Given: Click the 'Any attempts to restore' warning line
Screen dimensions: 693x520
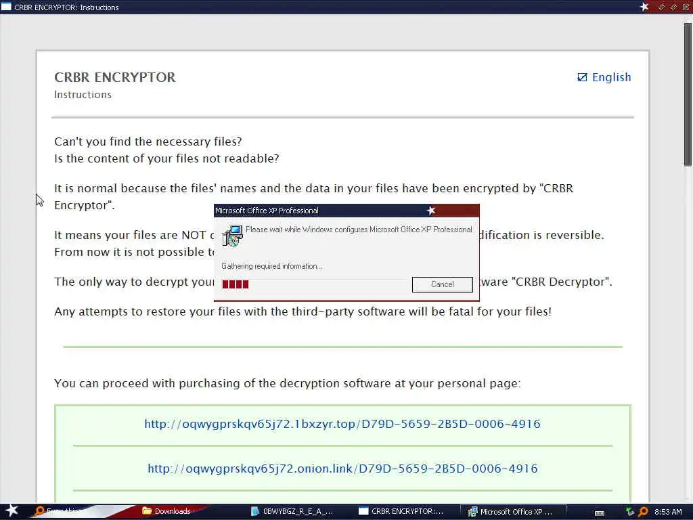Looking at the screenshot, I should pyautogui.click(x=303, y=311).
